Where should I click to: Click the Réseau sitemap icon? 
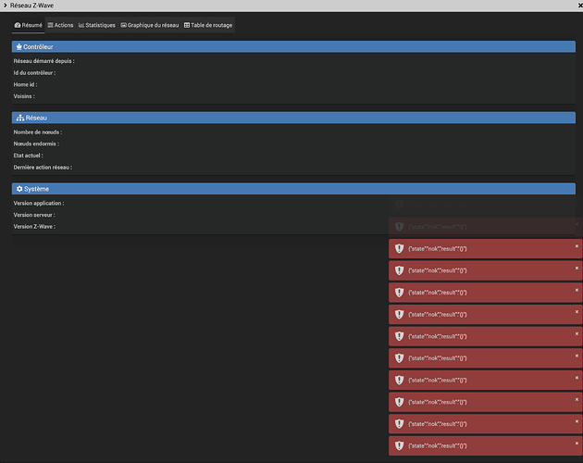20,118
